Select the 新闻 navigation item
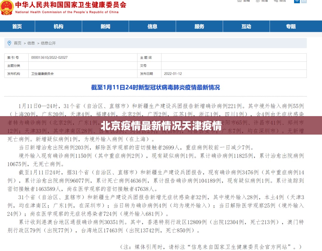The height and width of the screenshot is (251, 322). click(105, 26)
